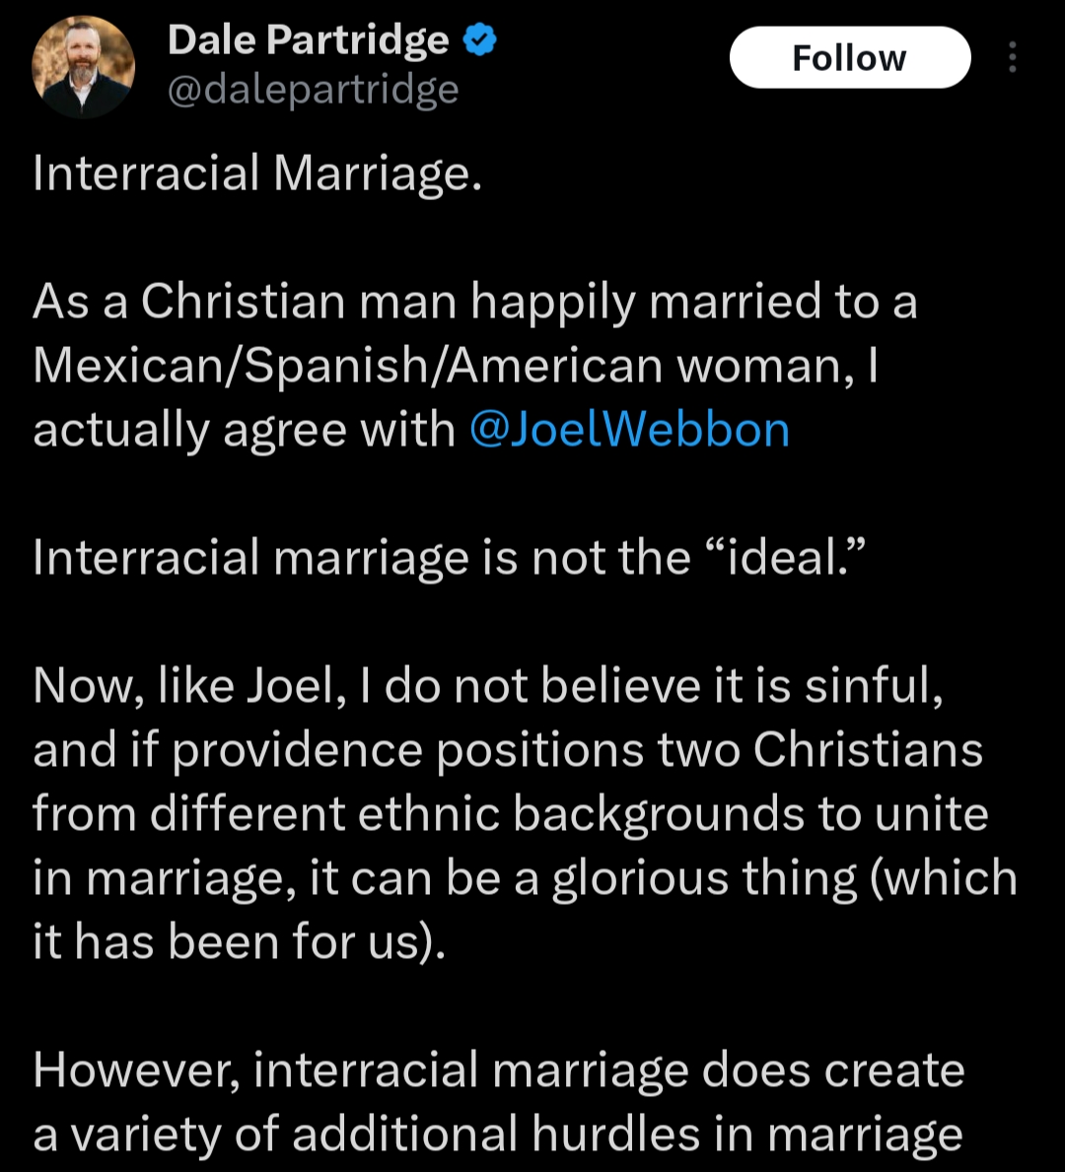
Task: Click the opening line "Interracial Marriage."
Action: [257, 173]
